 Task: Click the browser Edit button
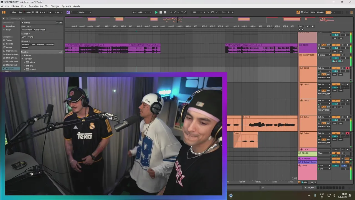59,23
